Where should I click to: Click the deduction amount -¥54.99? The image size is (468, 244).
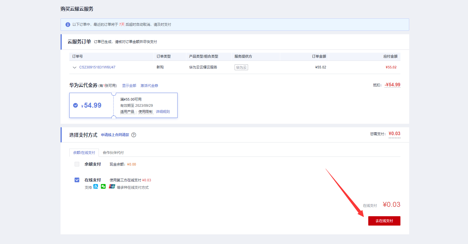click(x=393, y=85)
